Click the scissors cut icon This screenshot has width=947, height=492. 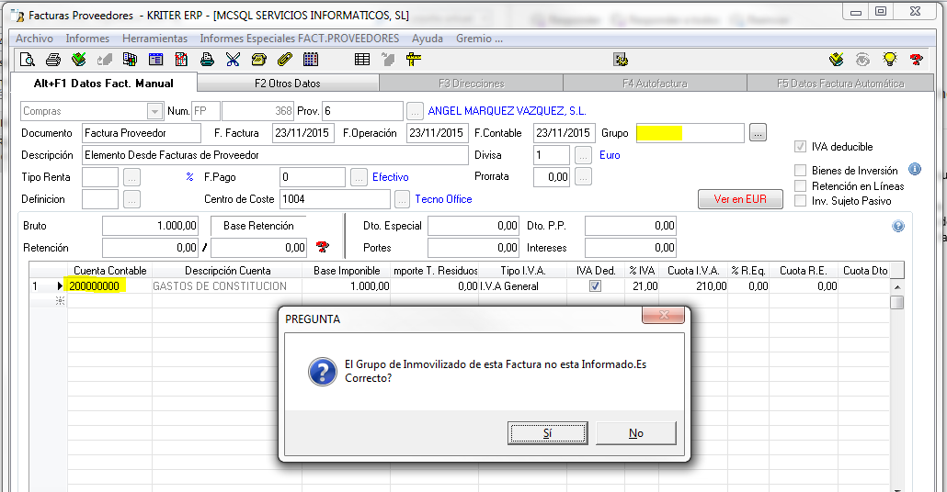233,60
